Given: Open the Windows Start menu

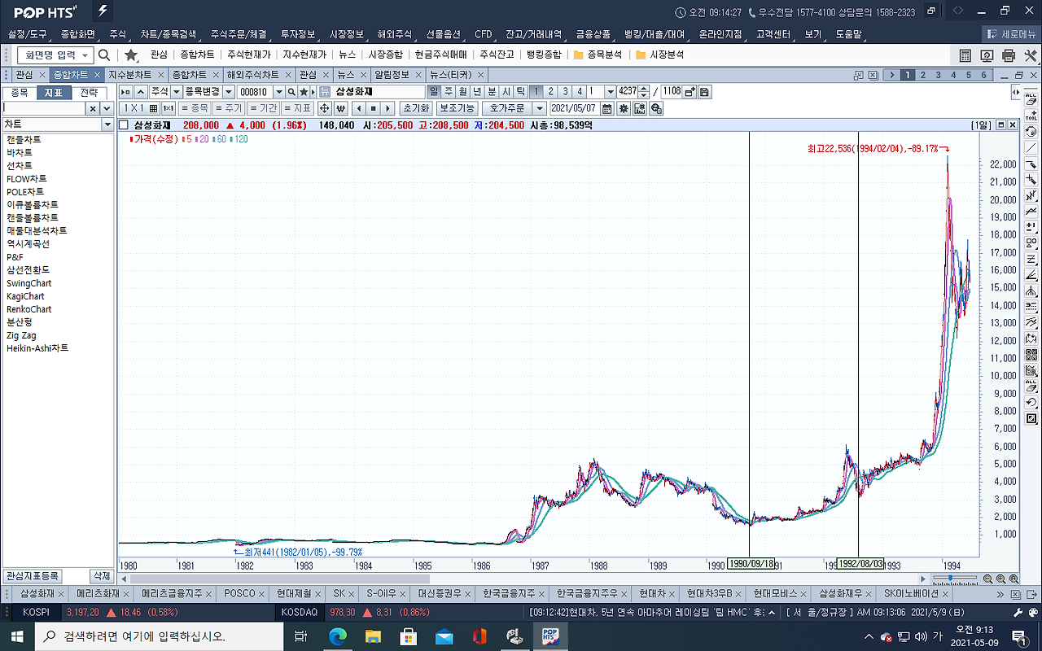Looking at the screenshot, I should [18, 636].
